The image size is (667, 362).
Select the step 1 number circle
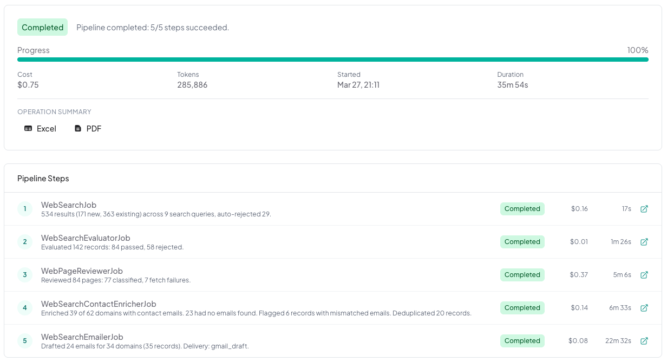(x=25, y=209)
